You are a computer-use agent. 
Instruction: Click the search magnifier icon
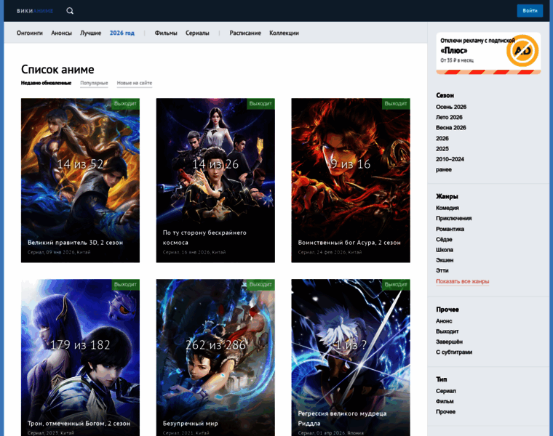(70, 11)
